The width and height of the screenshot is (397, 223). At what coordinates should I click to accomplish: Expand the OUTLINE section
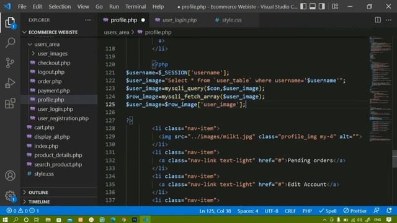coord(25,193)
